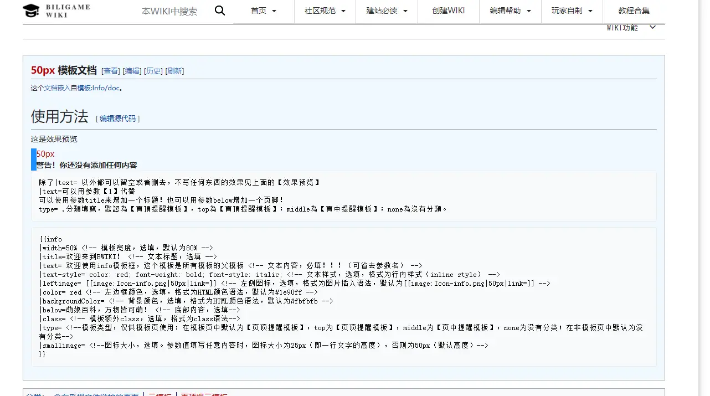Open the 模板:Info/doc link
710x396 pixels.
98,88
